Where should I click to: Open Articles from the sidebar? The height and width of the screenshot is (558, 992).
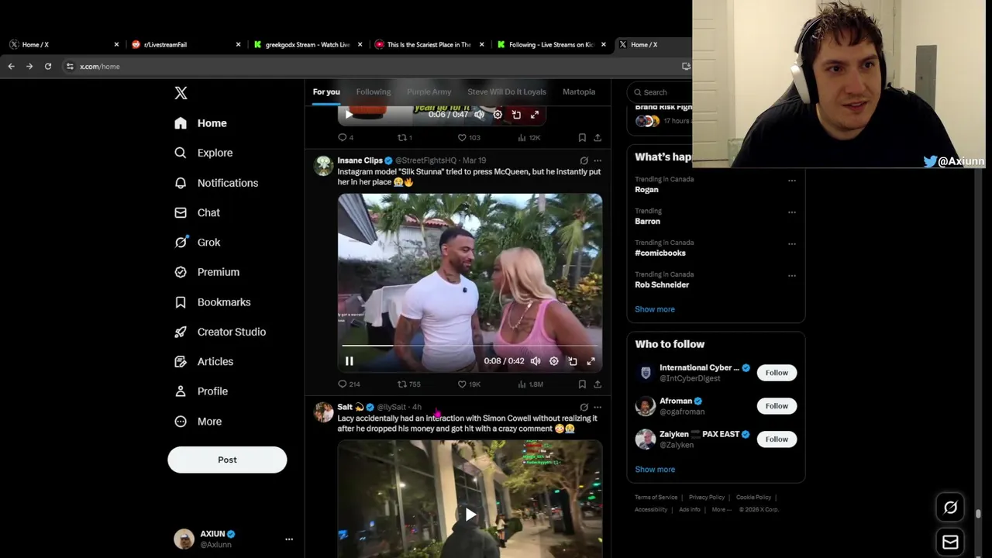pyautogui.click(x=204, y=362)
